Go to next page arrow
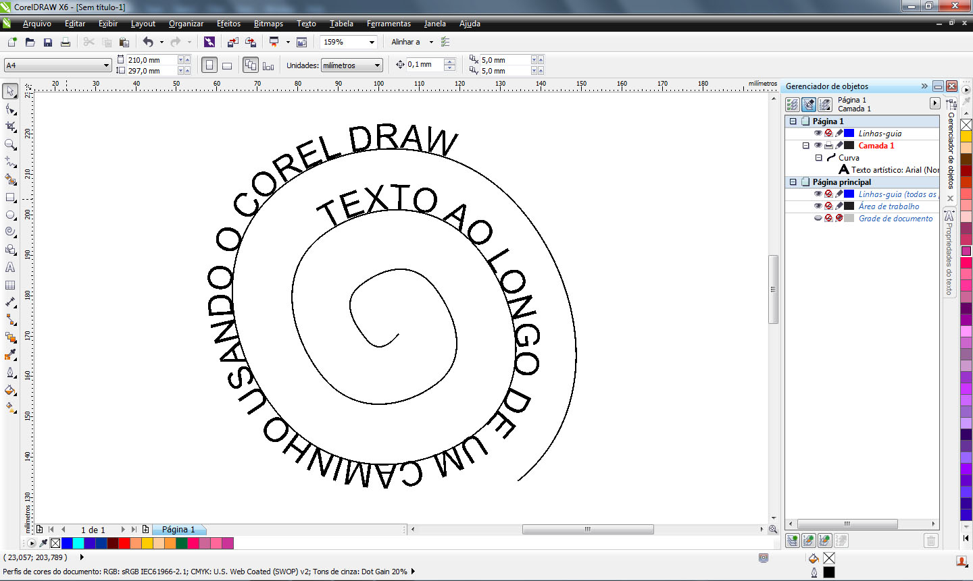The height and width of the screenshot is (581, 973). click(x=123, y=530)
